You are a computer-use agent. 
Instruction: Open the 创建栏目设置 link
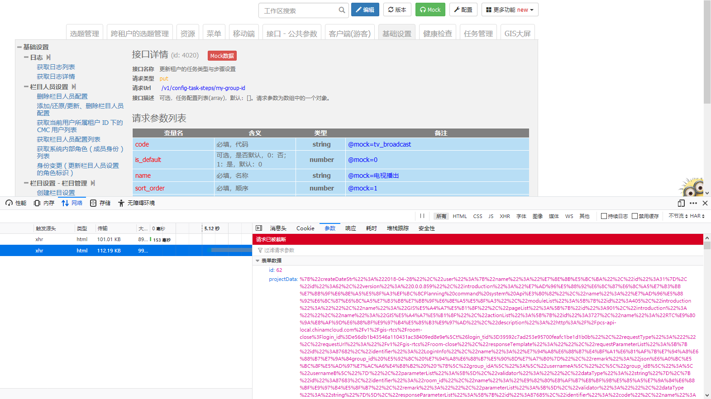pos(56,193)
